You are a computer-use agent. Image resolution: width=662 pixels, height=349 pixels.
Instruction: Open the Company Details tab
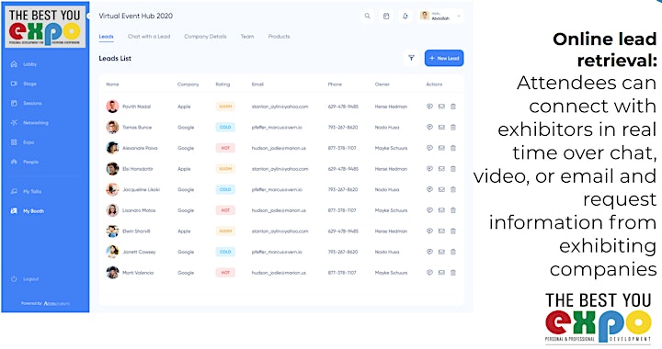(205, 37)
